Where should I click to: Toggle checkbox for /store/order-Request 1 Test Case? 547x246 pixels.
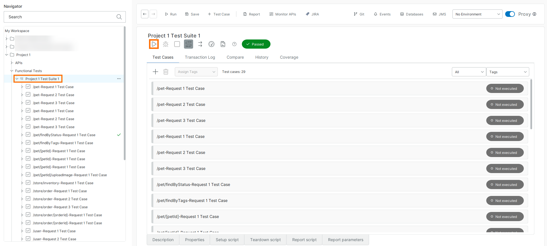pyautogui.click(x=28, y=191)
